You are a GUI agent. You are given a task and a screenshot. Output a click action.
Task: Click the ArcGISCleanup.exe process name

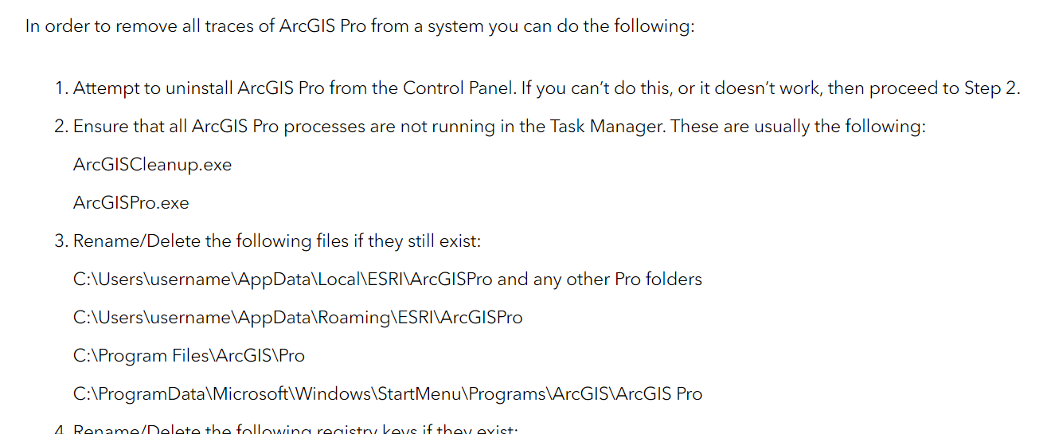pyautogui.click(x=152, y=165)
